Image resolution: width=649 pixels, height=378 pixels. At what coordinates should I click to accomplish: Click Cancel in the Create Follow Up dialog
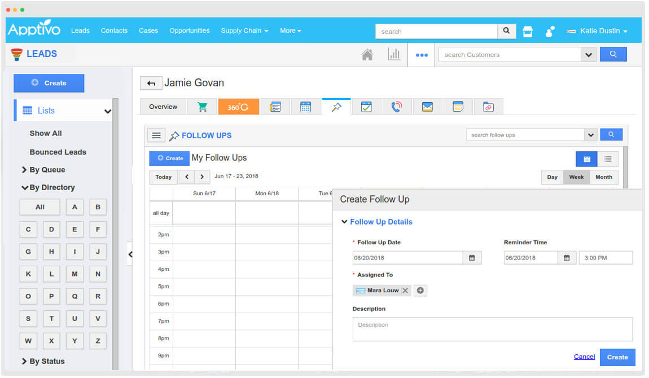(584, 357)
